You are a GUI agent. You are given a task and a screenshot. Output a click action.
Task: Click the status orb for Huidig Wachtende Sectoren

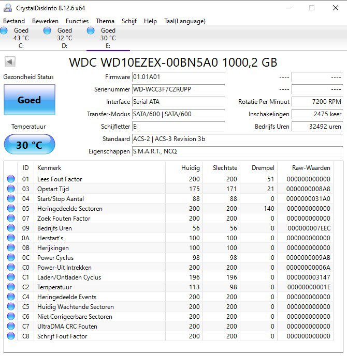click(x=11, y=306)
